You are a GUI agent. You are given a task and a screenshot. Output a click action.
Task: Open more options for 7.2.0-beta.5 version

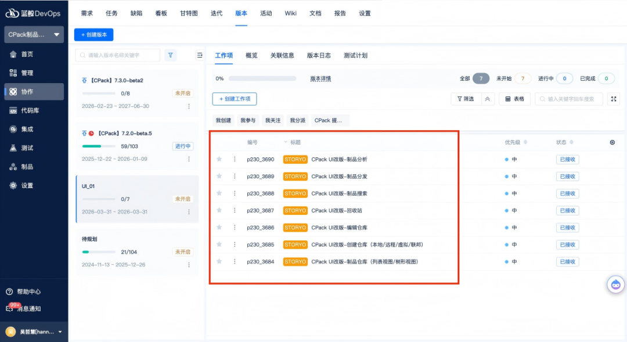coord(189,159)
